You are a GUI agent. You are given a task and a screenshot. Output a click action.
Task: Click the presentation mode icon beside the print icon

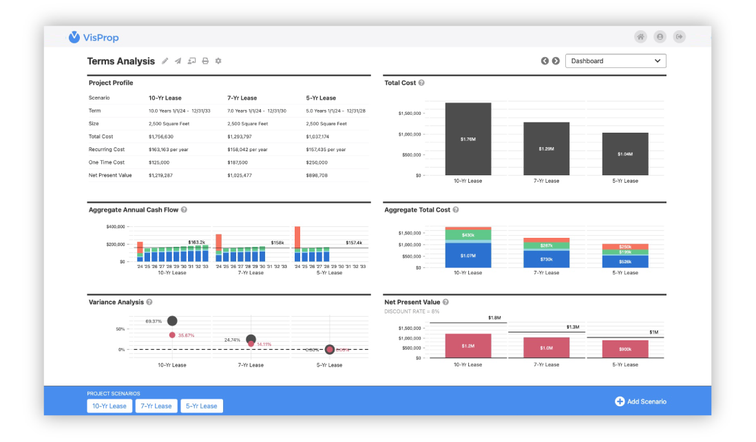[x=191, y=60]
